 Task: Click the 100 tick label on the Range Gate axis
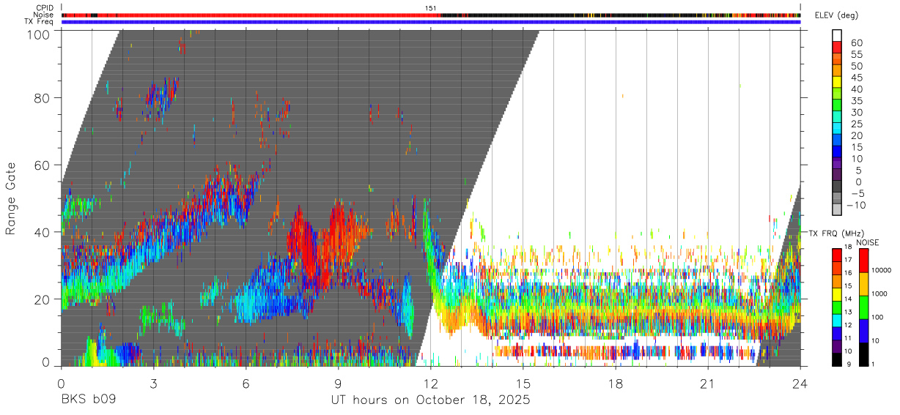[x=37, y=34]
